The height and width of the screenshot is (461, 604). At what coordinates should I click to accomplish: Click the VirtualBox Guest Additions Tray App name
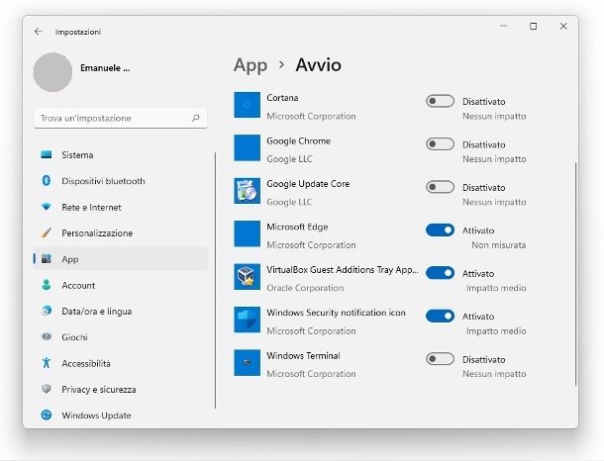[x=343, y=270]
